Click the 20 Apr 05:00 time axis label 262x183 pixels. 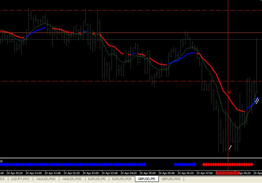point(148,173)
